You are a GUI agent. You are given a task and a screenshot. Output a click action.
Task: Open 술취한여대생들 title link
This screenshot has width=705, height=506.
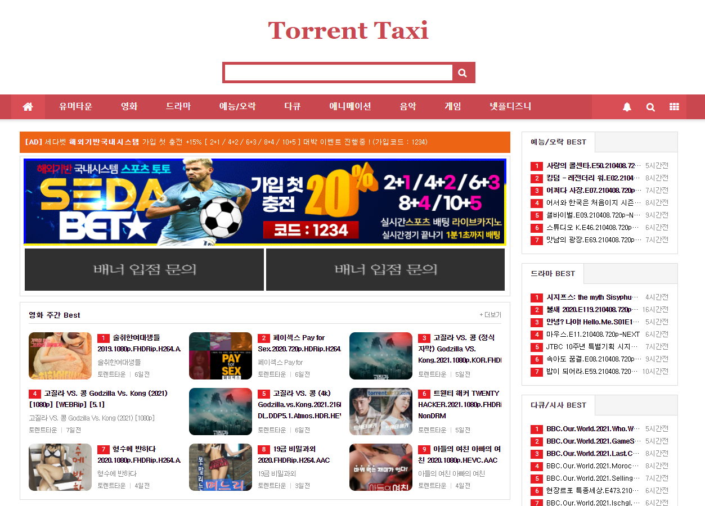coord(139,343)
